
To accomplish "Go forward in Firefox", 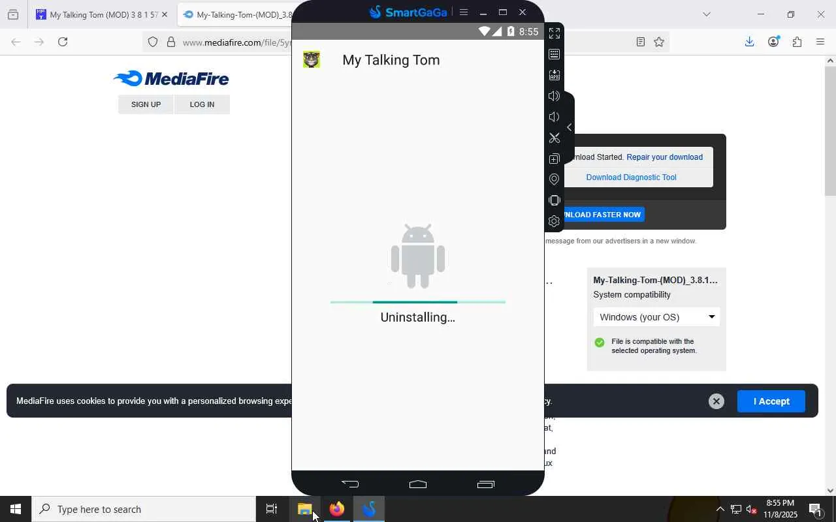I will click(39, 42).
